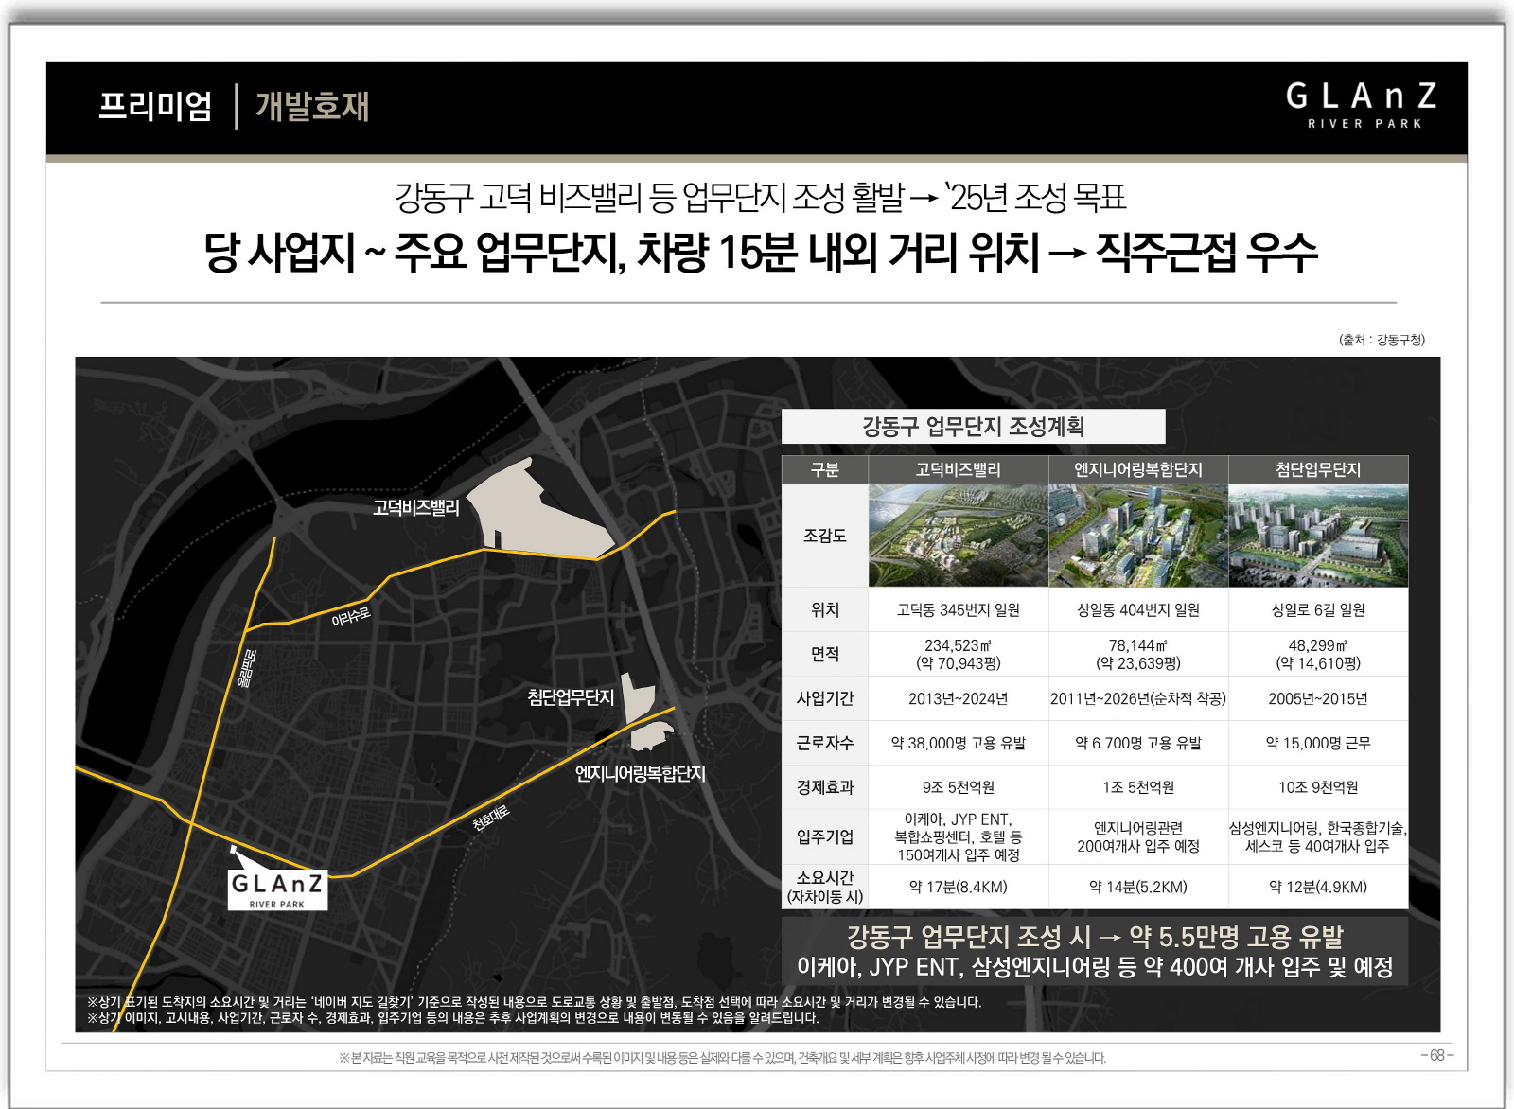Click the summary line about 400여 개사 입주

click(1095, 966)
